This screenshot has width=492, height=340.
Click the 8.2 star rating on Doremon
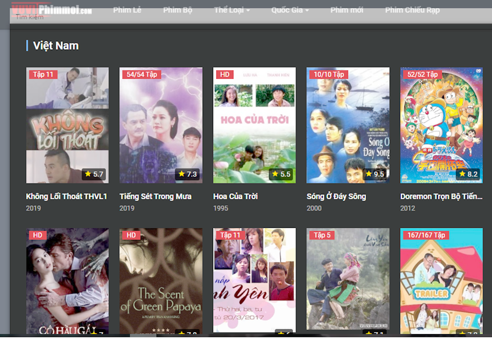468,174
